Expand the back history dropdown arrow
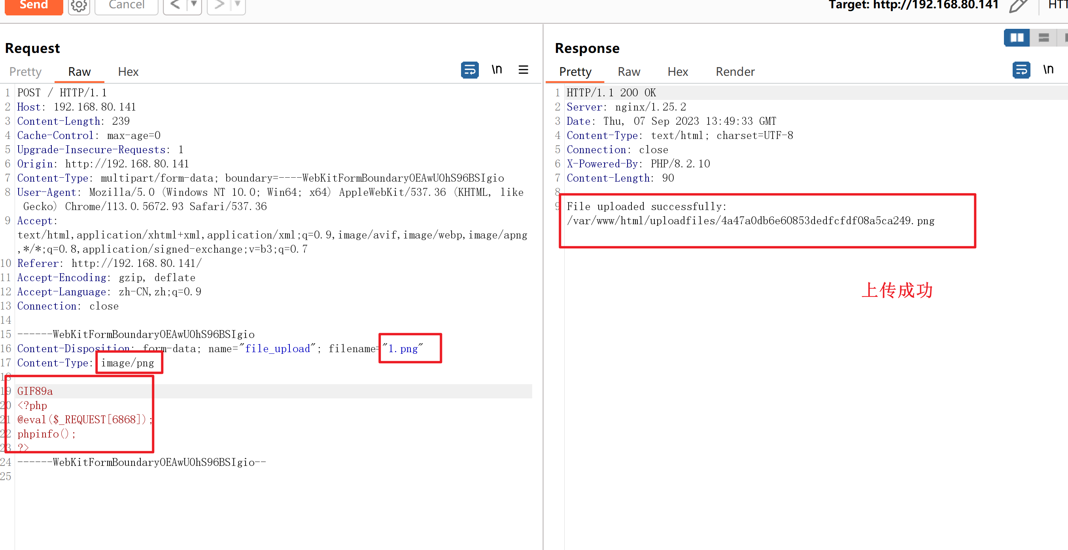The image size is (1068, 550). (194, 4)
